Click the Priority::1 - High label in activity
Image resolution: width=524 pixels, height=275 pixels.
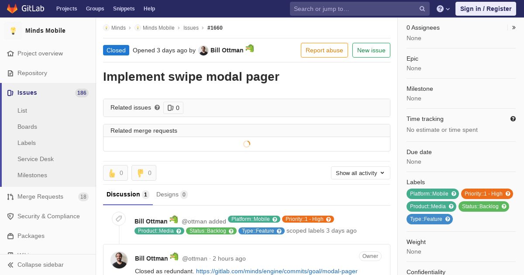pos(308,219)
